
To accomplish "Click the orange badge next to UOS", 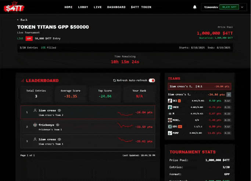I will [x=180, y=127].
